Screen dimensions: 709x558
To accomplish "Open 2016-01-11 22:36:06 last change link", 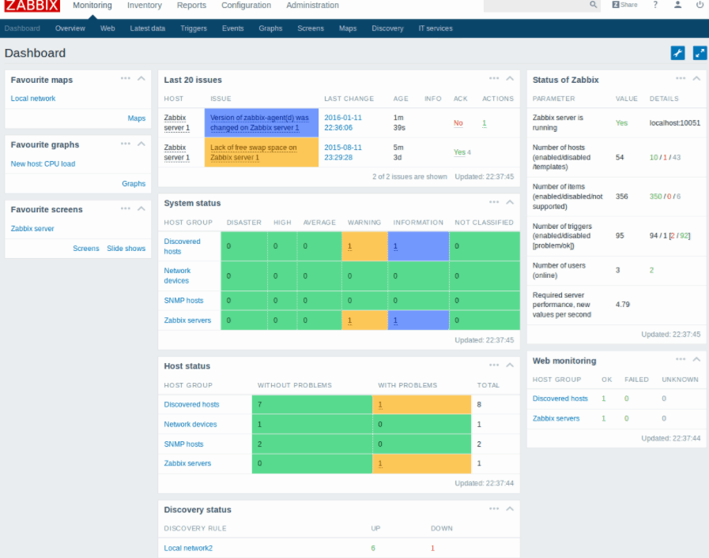I will coord(343,122).
